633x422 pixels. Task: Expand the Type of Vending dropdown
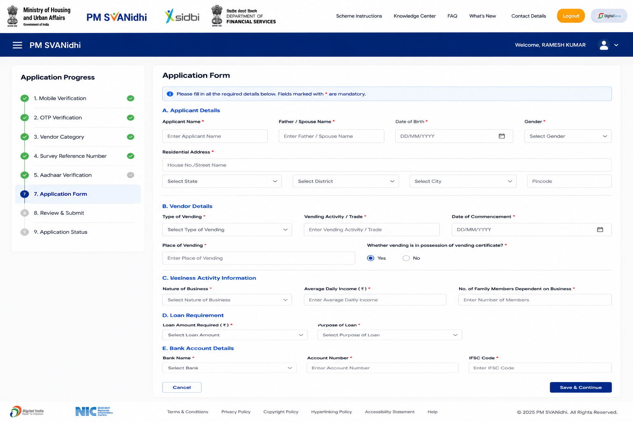227,230
